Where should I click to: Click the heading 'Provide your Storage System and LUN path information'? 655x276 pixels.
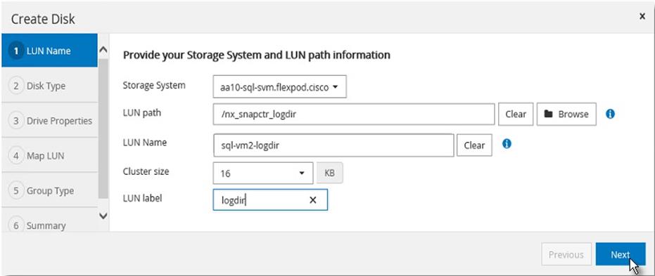257,55
